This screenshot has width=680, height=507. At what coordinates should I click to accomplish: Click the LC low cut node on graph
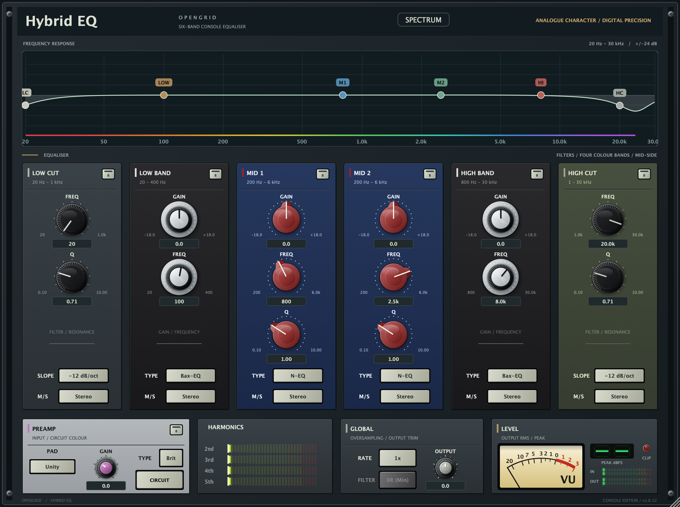[x=25, y=105]
